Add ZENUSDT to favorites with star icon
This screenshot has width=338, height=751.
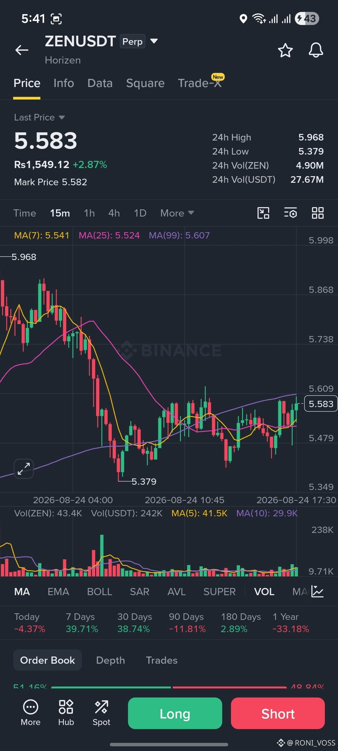coord(285,50)
